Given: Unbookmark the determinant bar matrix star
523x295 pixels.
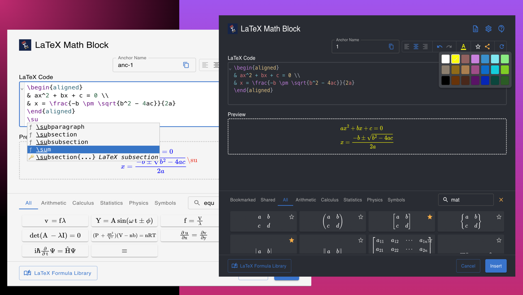Looking at the screenshot, I should coord(292,240).
